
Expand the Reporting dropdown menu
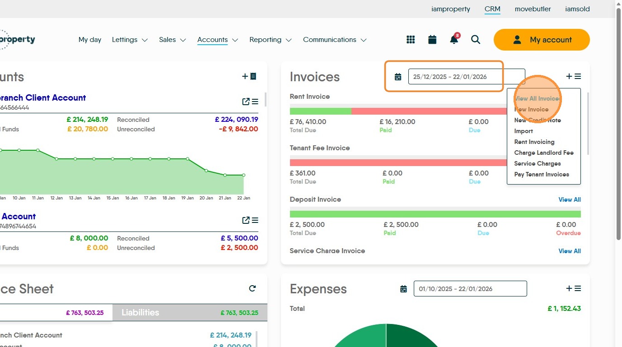point(271,40)
